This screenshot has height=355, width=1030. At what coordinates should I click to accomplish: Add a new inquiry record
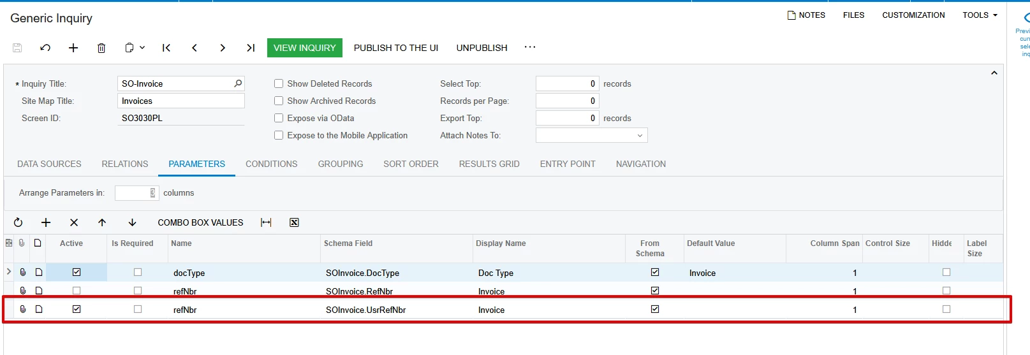(73, 48)
